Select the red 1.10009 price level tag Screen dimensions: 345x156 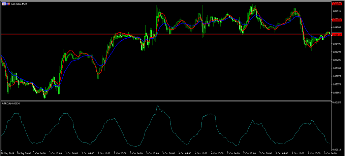pos(337,3)
